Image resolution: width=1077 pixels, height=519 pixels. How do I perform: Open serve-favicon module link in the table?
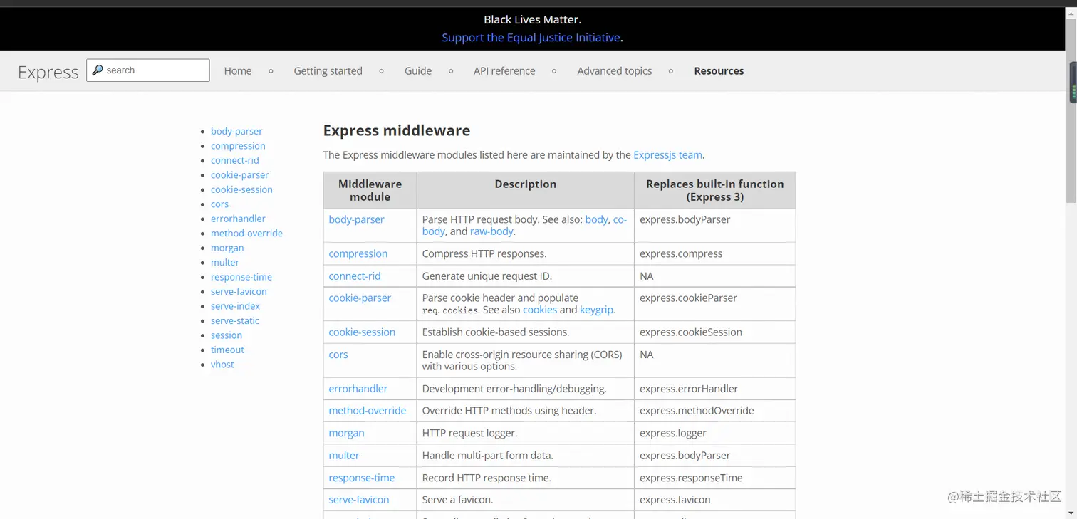coord(359,500)
